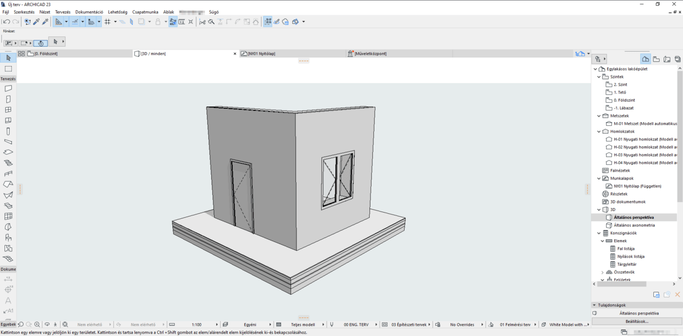Select the Trim (scissors) tool

pos(203,22)
